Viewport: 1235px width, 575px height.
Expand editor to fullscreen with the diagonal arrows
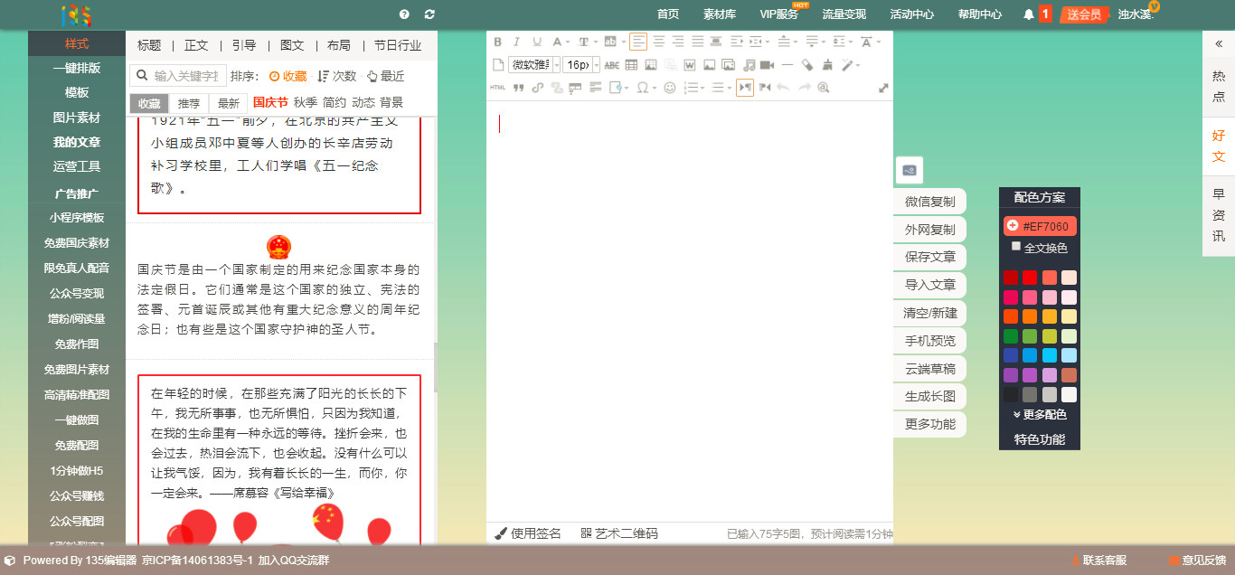[883, 88]
